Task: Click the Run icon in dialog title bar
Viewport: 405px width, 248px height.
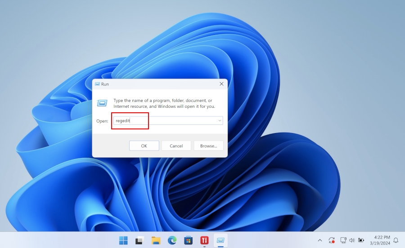Action: pyautogui.click(x=97, y=84)
